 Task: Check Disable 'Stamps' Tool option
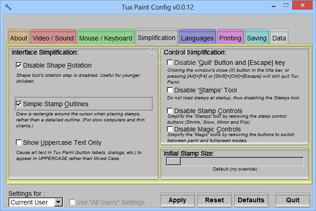coord(170,90)
